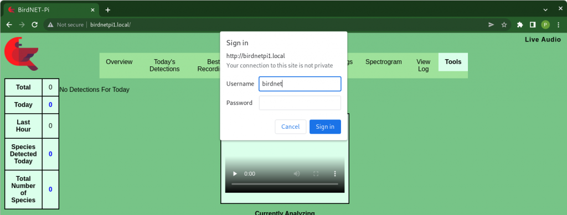Screen dimensions: 567x215
Task: Open the Tools menu item
Action: (453, 62)
